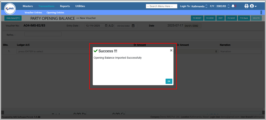This screenshot has height=120, width=266.
Task: Click the green success checkmark icon
Action: pos(95,51)
